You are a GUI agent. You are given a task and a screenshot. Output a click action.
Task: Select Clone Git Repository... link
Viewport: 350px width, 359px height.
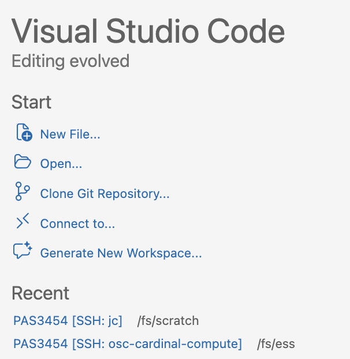point(105,194)
